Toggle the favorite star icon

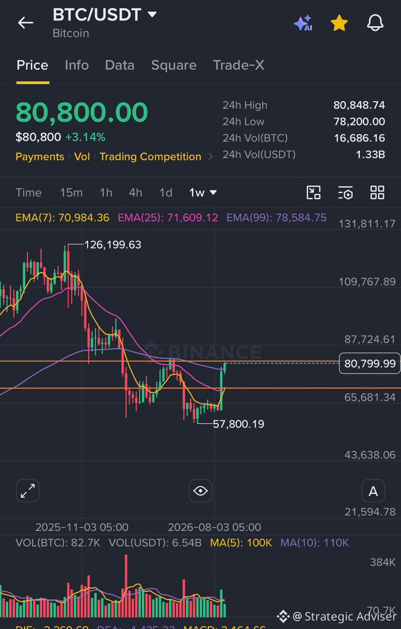(x=339, y=23)
